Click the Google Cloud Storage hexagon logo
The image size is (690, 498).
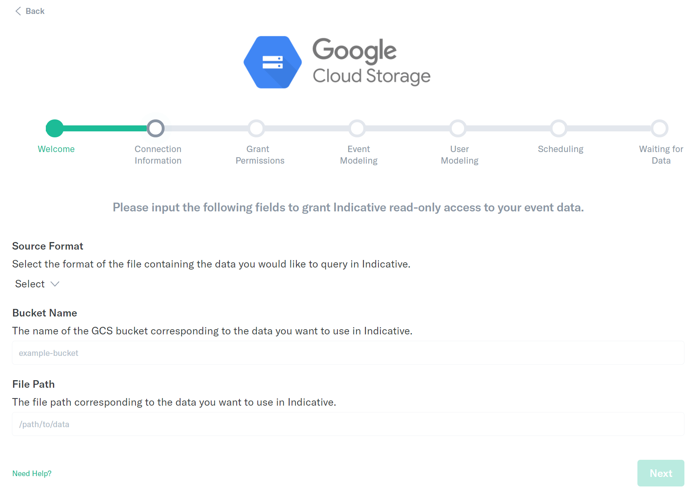pyautogui.click(x=273, y=62)
